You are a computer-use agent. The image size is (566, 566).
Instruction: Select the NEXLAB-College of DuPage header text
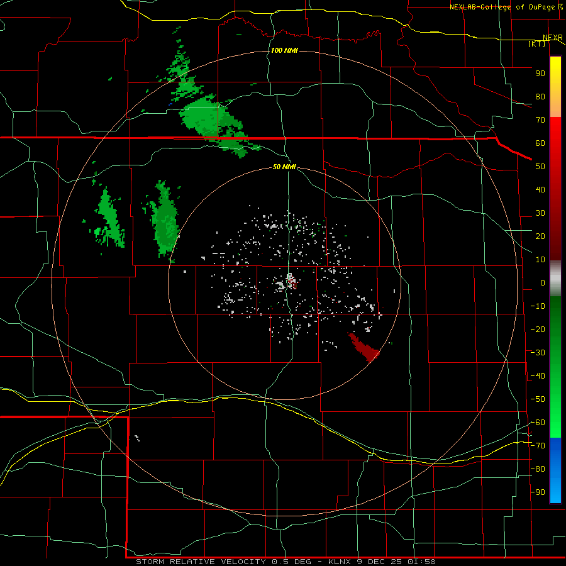[503, 7]
